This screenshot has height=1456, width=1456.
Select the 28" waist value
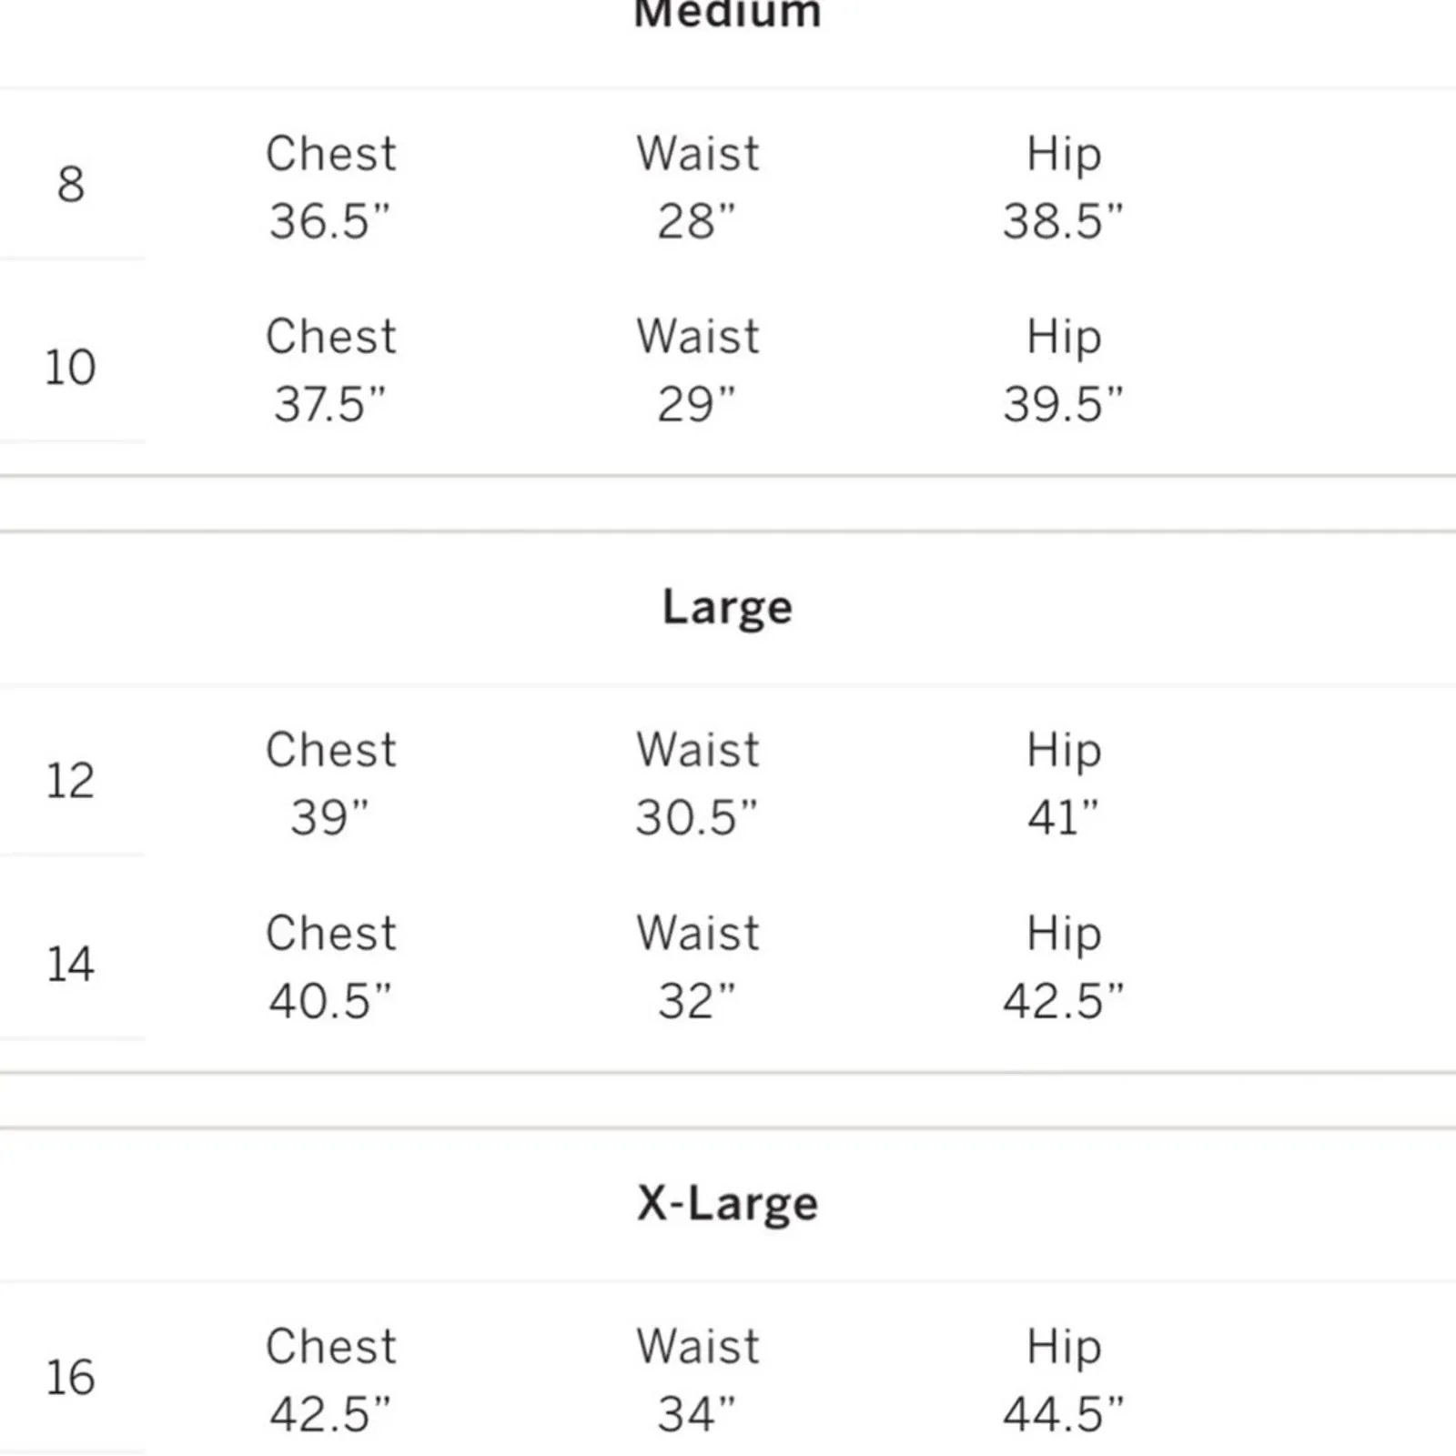(x=696, y=221)
